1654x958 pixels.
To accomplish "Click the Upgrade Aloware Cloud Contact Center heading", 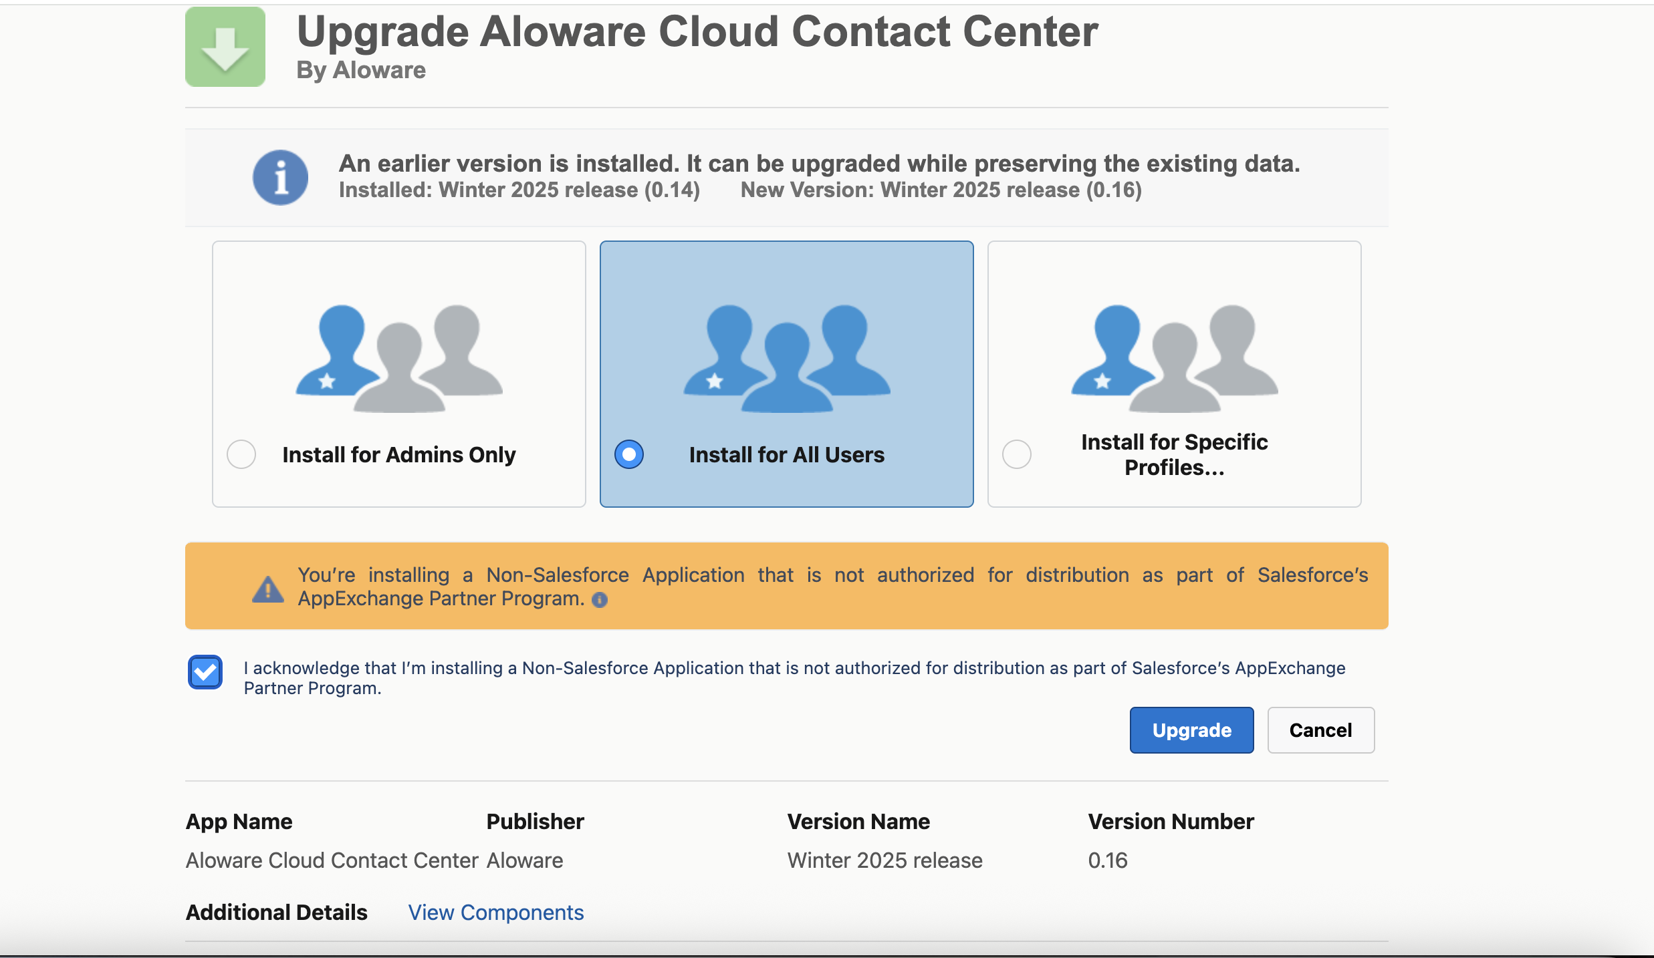I will 697,31.
